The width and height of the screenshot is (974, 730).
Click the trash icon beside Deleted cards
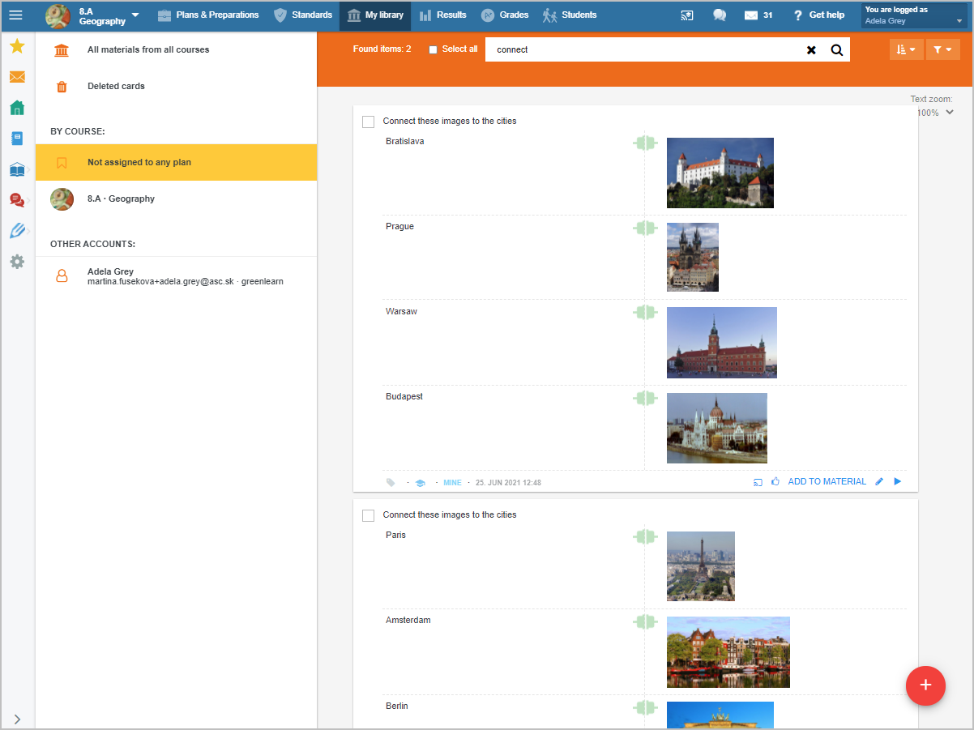(x=62, y=87)
